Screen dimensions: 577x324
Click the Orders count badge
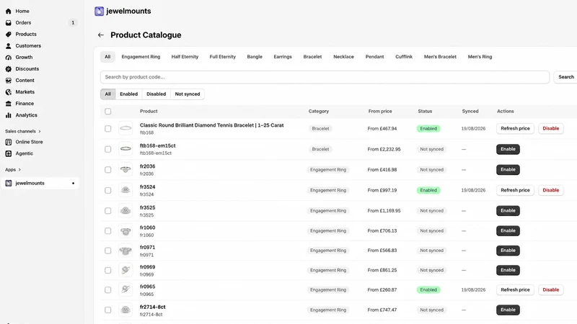tap(73, 23)
